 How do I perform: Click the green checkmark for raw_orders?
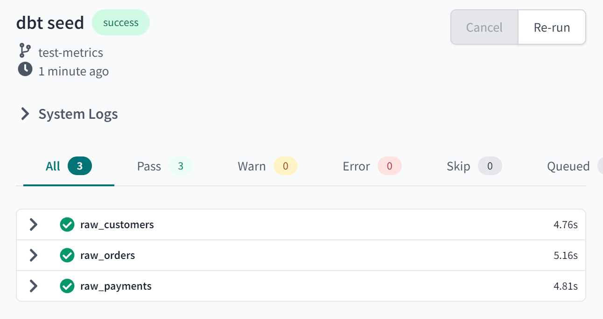(67, 255)
